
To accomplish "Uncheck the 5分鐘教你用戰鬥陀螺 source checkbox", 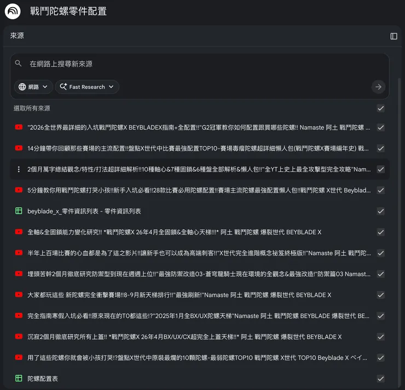I will [x=380, y=190].
